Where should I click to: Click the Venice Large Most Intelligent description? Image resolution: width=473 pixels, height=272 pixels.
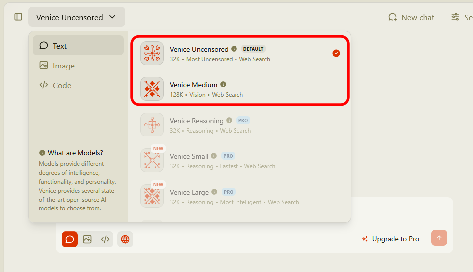coord(235,202)
